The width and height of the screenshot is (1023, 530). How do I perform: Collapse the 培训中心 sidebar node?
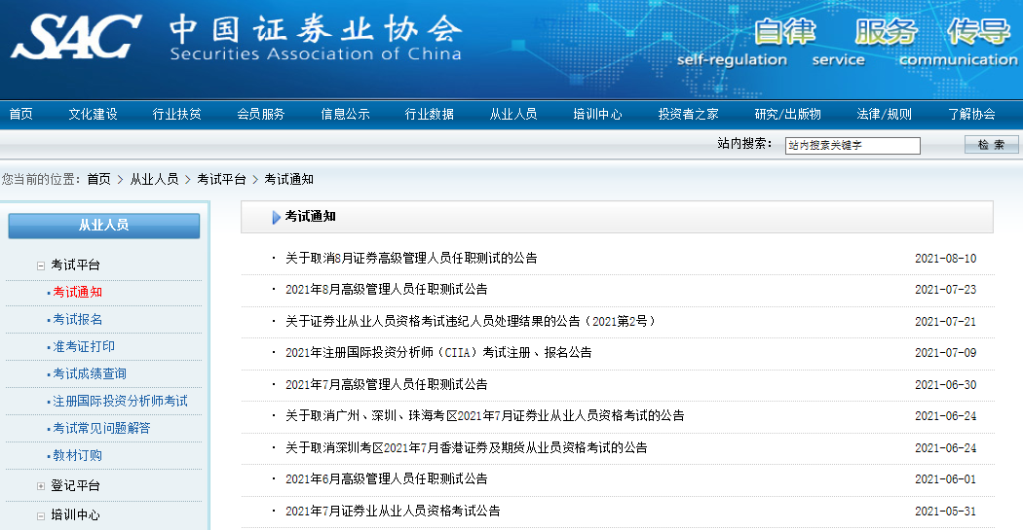pos(41,515)
